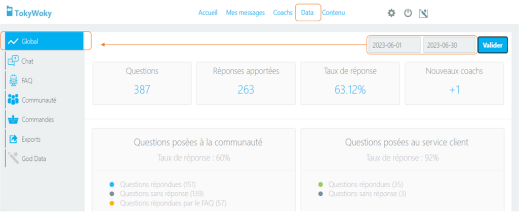Switch to the Coachs page

(283, 13)
